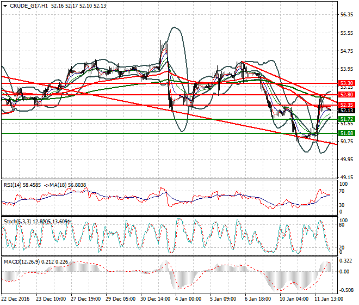
Task: Click the 49.15 price axis value
Action: (x=346, y=177)
